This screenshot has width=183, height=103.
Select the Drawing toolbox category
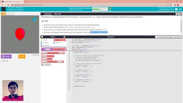[x=47, y=43]
